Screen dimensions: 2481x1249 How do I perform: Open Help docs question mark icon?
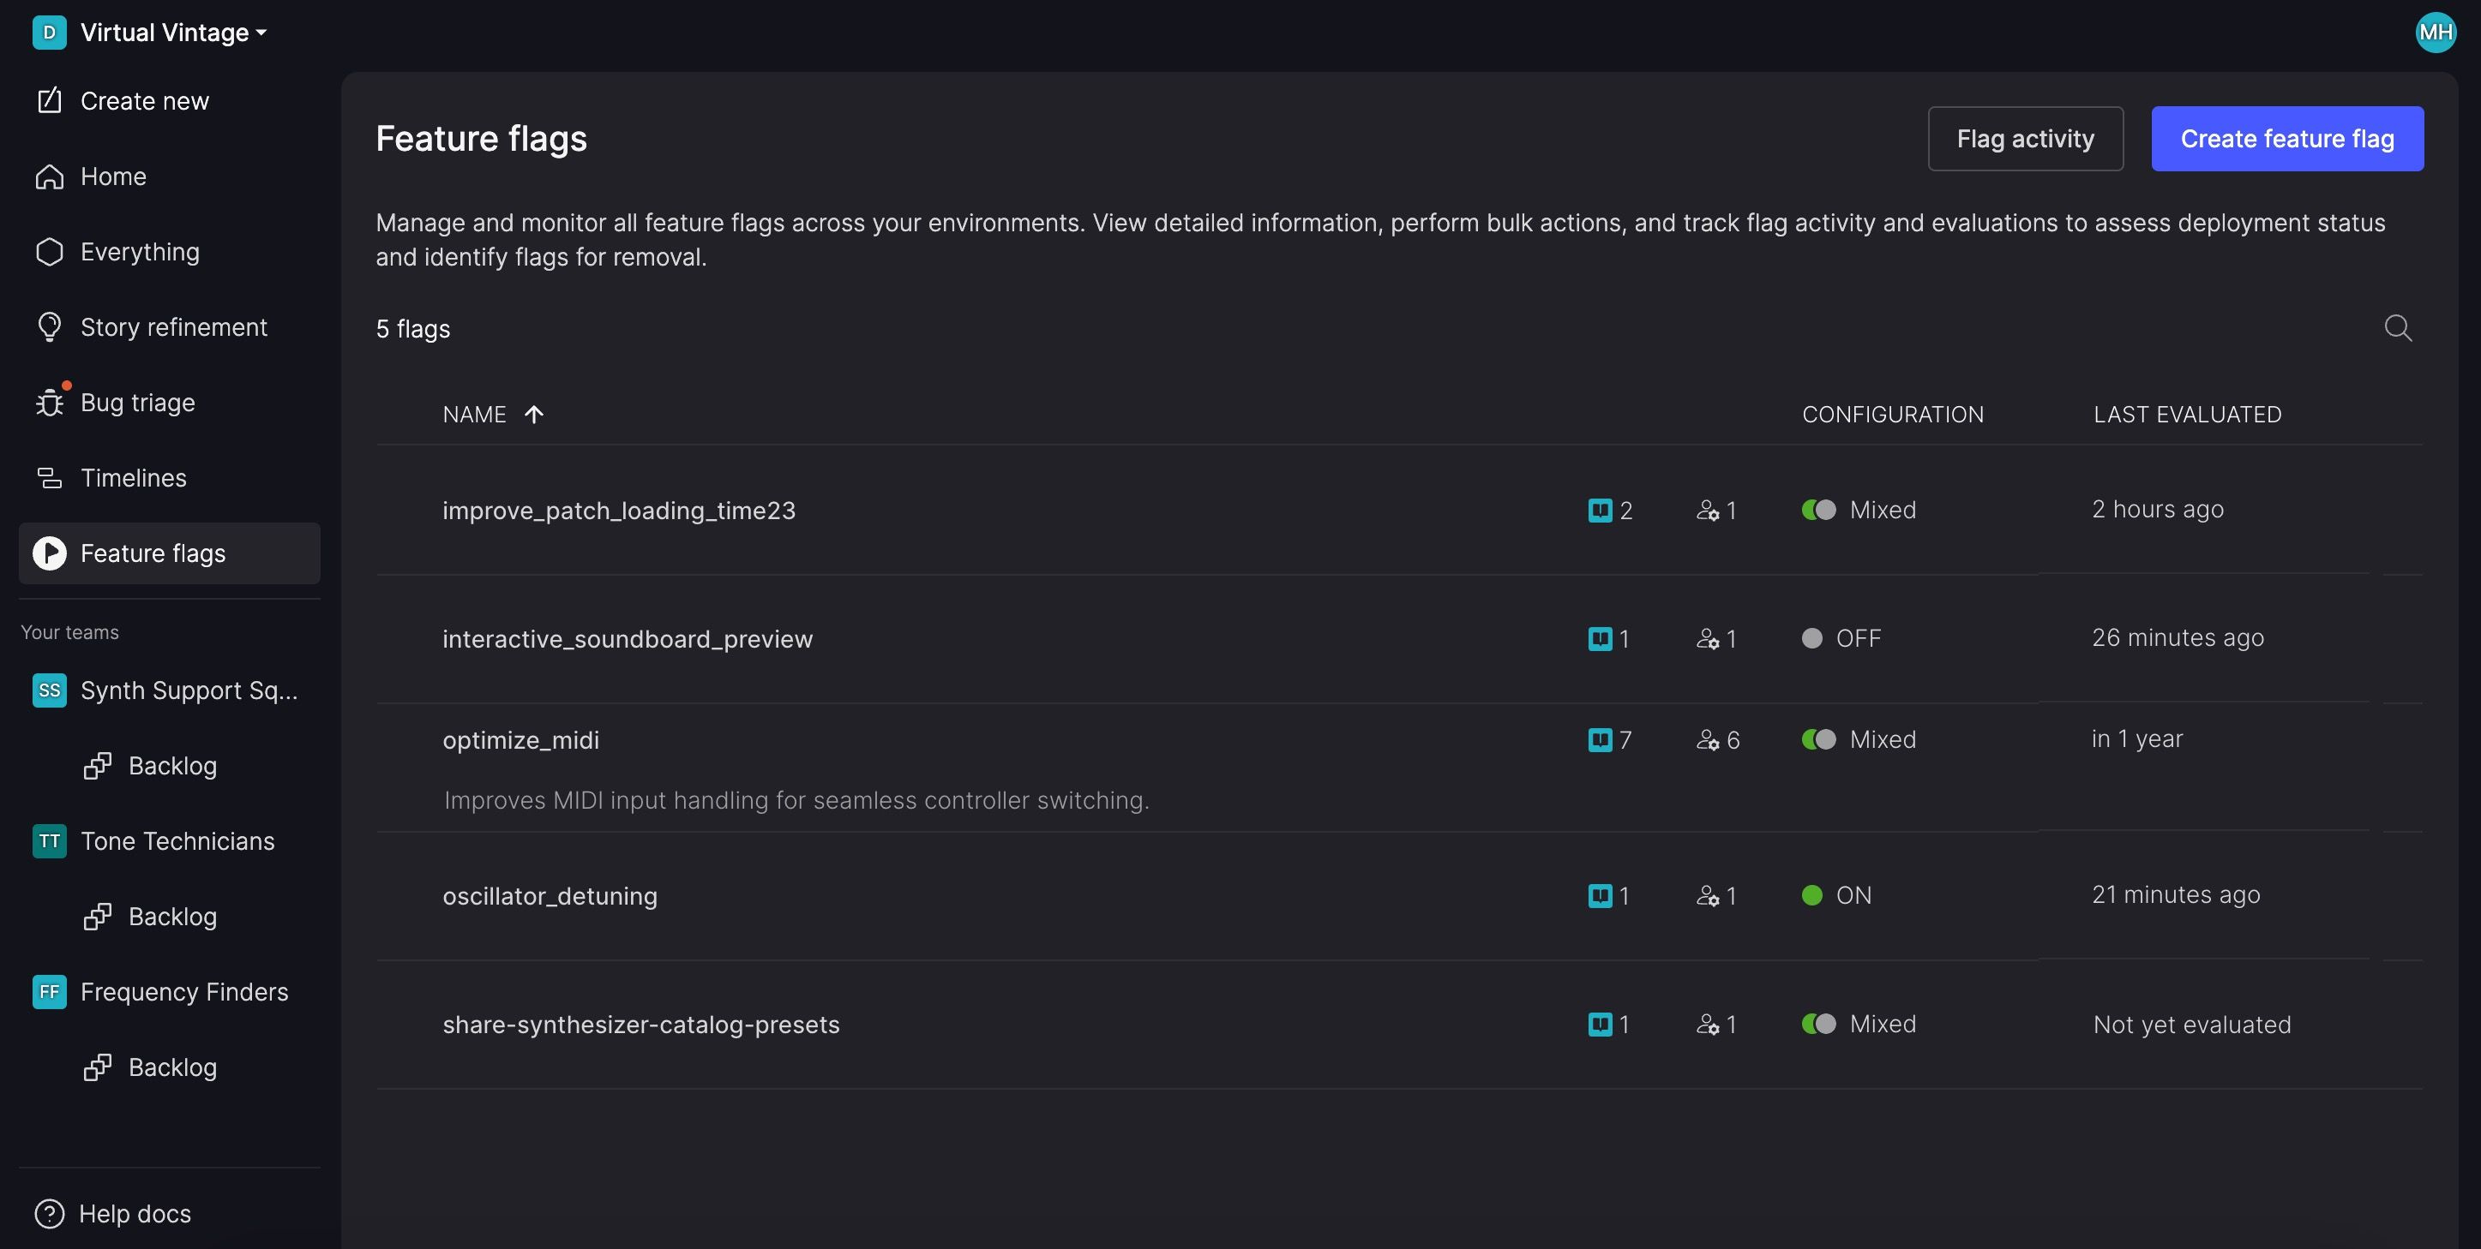pyautogui.click(x=49, y=1213)
